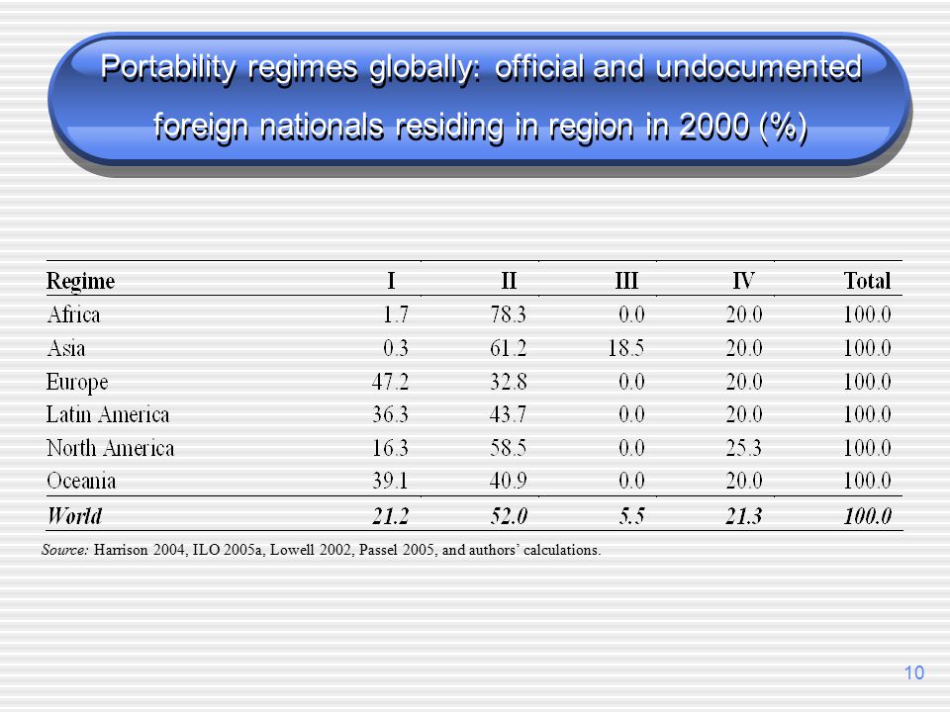Select the 'North America' row label

110,448
